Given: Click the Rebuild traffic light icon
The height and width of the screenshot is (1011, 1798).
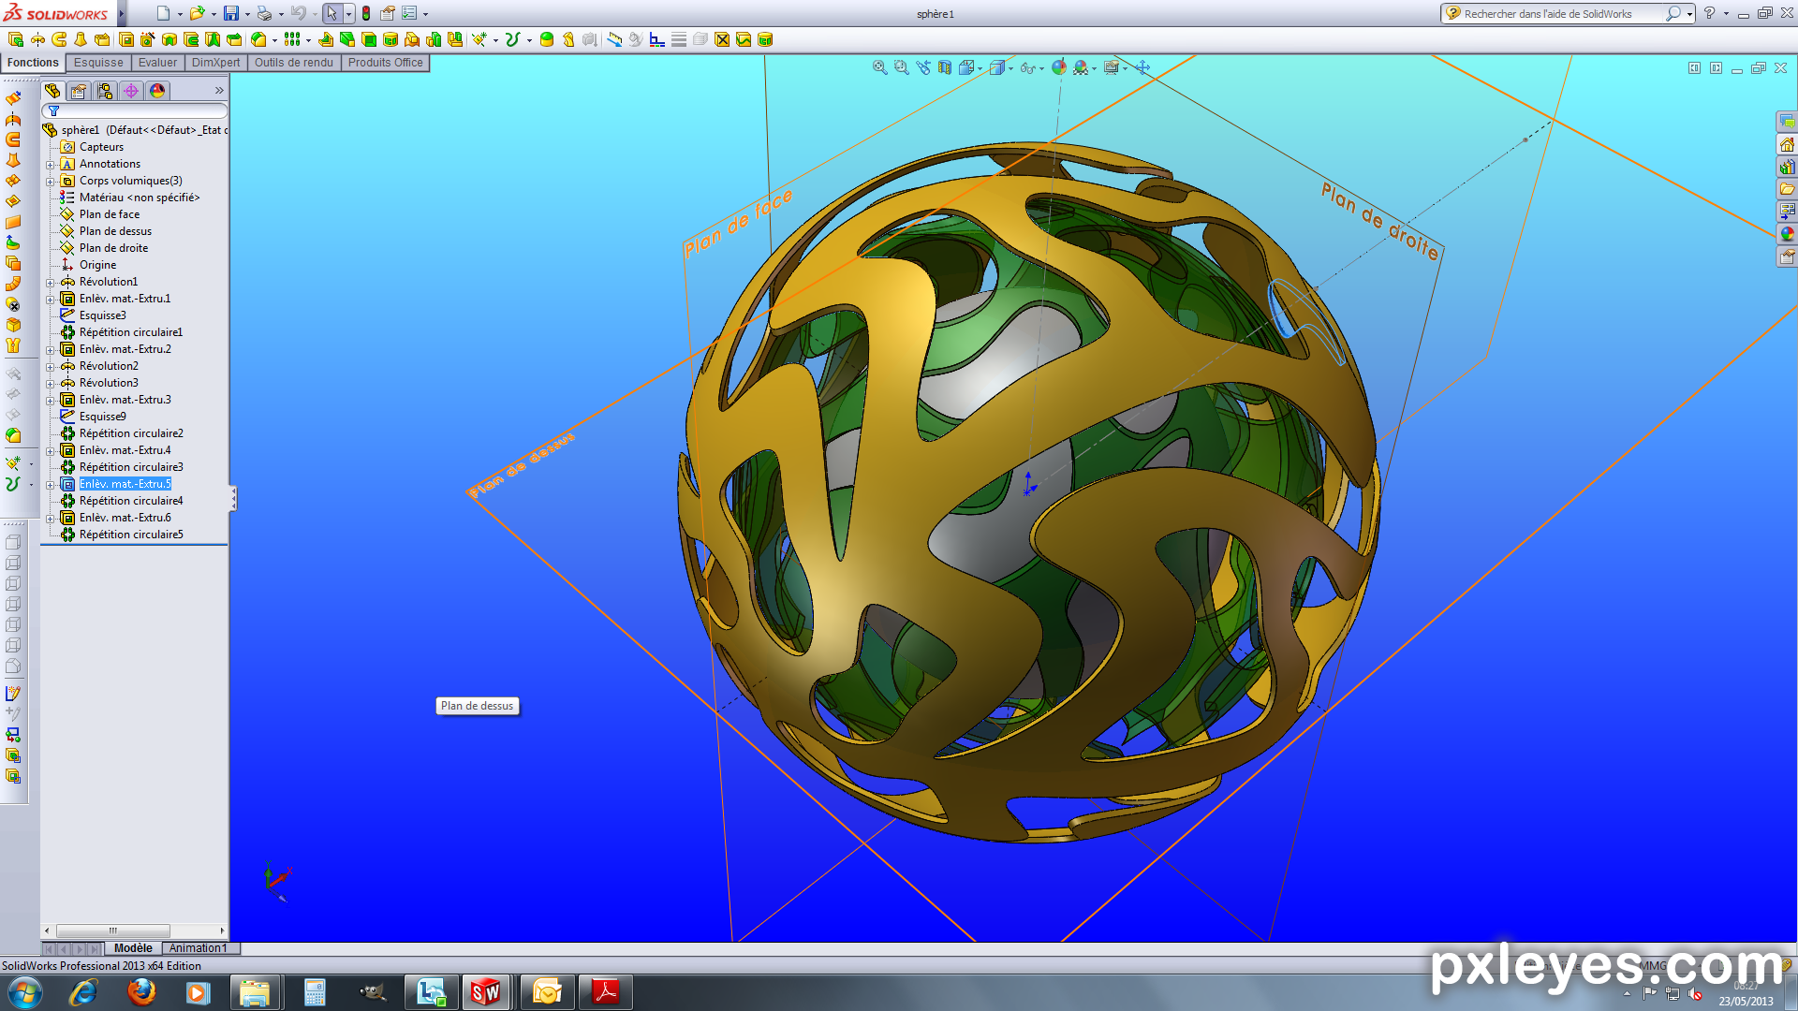Looking at the screenshot, I should (366, 13).
